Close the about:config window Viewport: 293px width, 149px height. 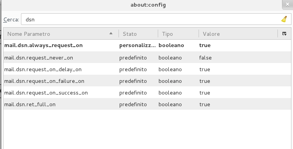[288, 5]
